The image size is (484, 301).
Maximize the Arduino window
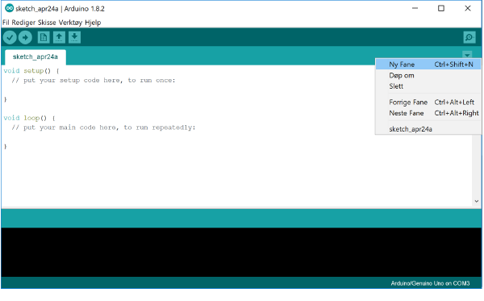(441, 8)
